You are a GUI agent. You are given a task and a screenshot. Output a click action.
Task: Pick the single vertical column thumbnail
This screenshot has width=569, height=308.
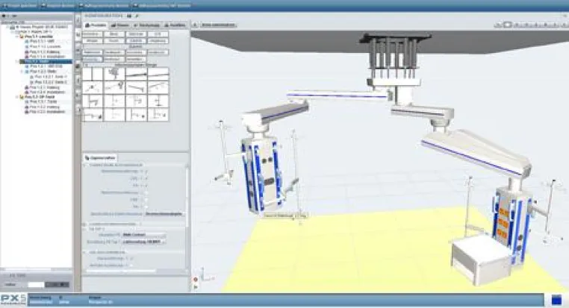coord(93,75)
